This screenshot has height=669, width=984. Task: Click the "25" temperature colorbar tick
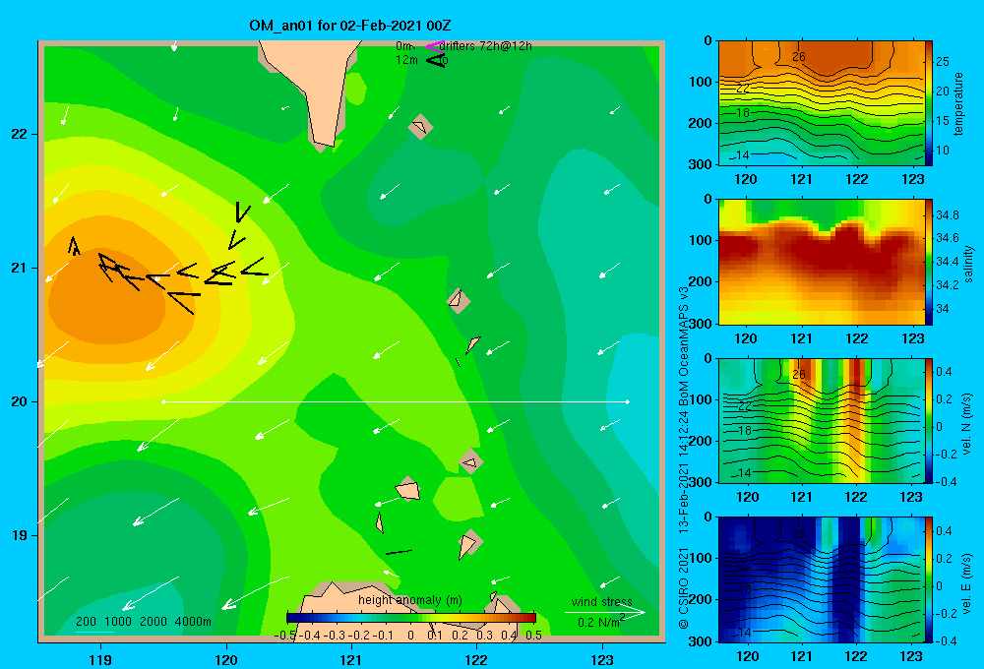click(x=943, y=62)
